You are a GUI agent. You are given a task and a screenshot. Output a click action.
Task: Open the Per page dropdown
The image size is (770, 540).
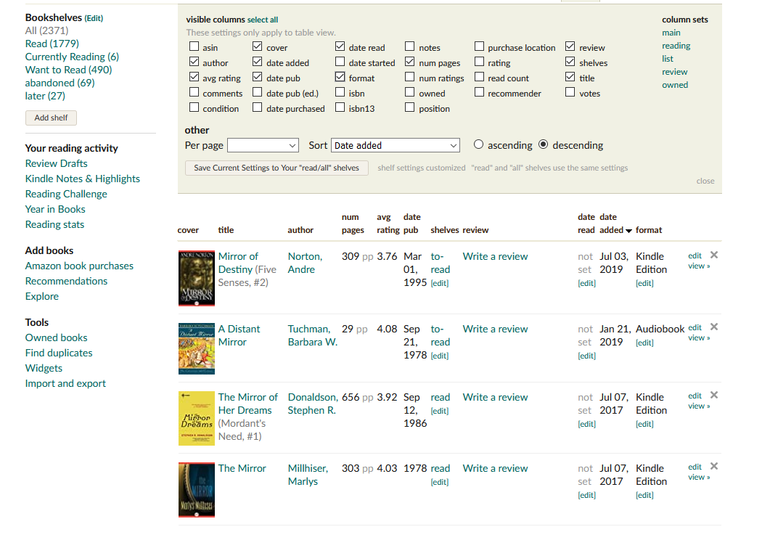click(x=263, y=145)
